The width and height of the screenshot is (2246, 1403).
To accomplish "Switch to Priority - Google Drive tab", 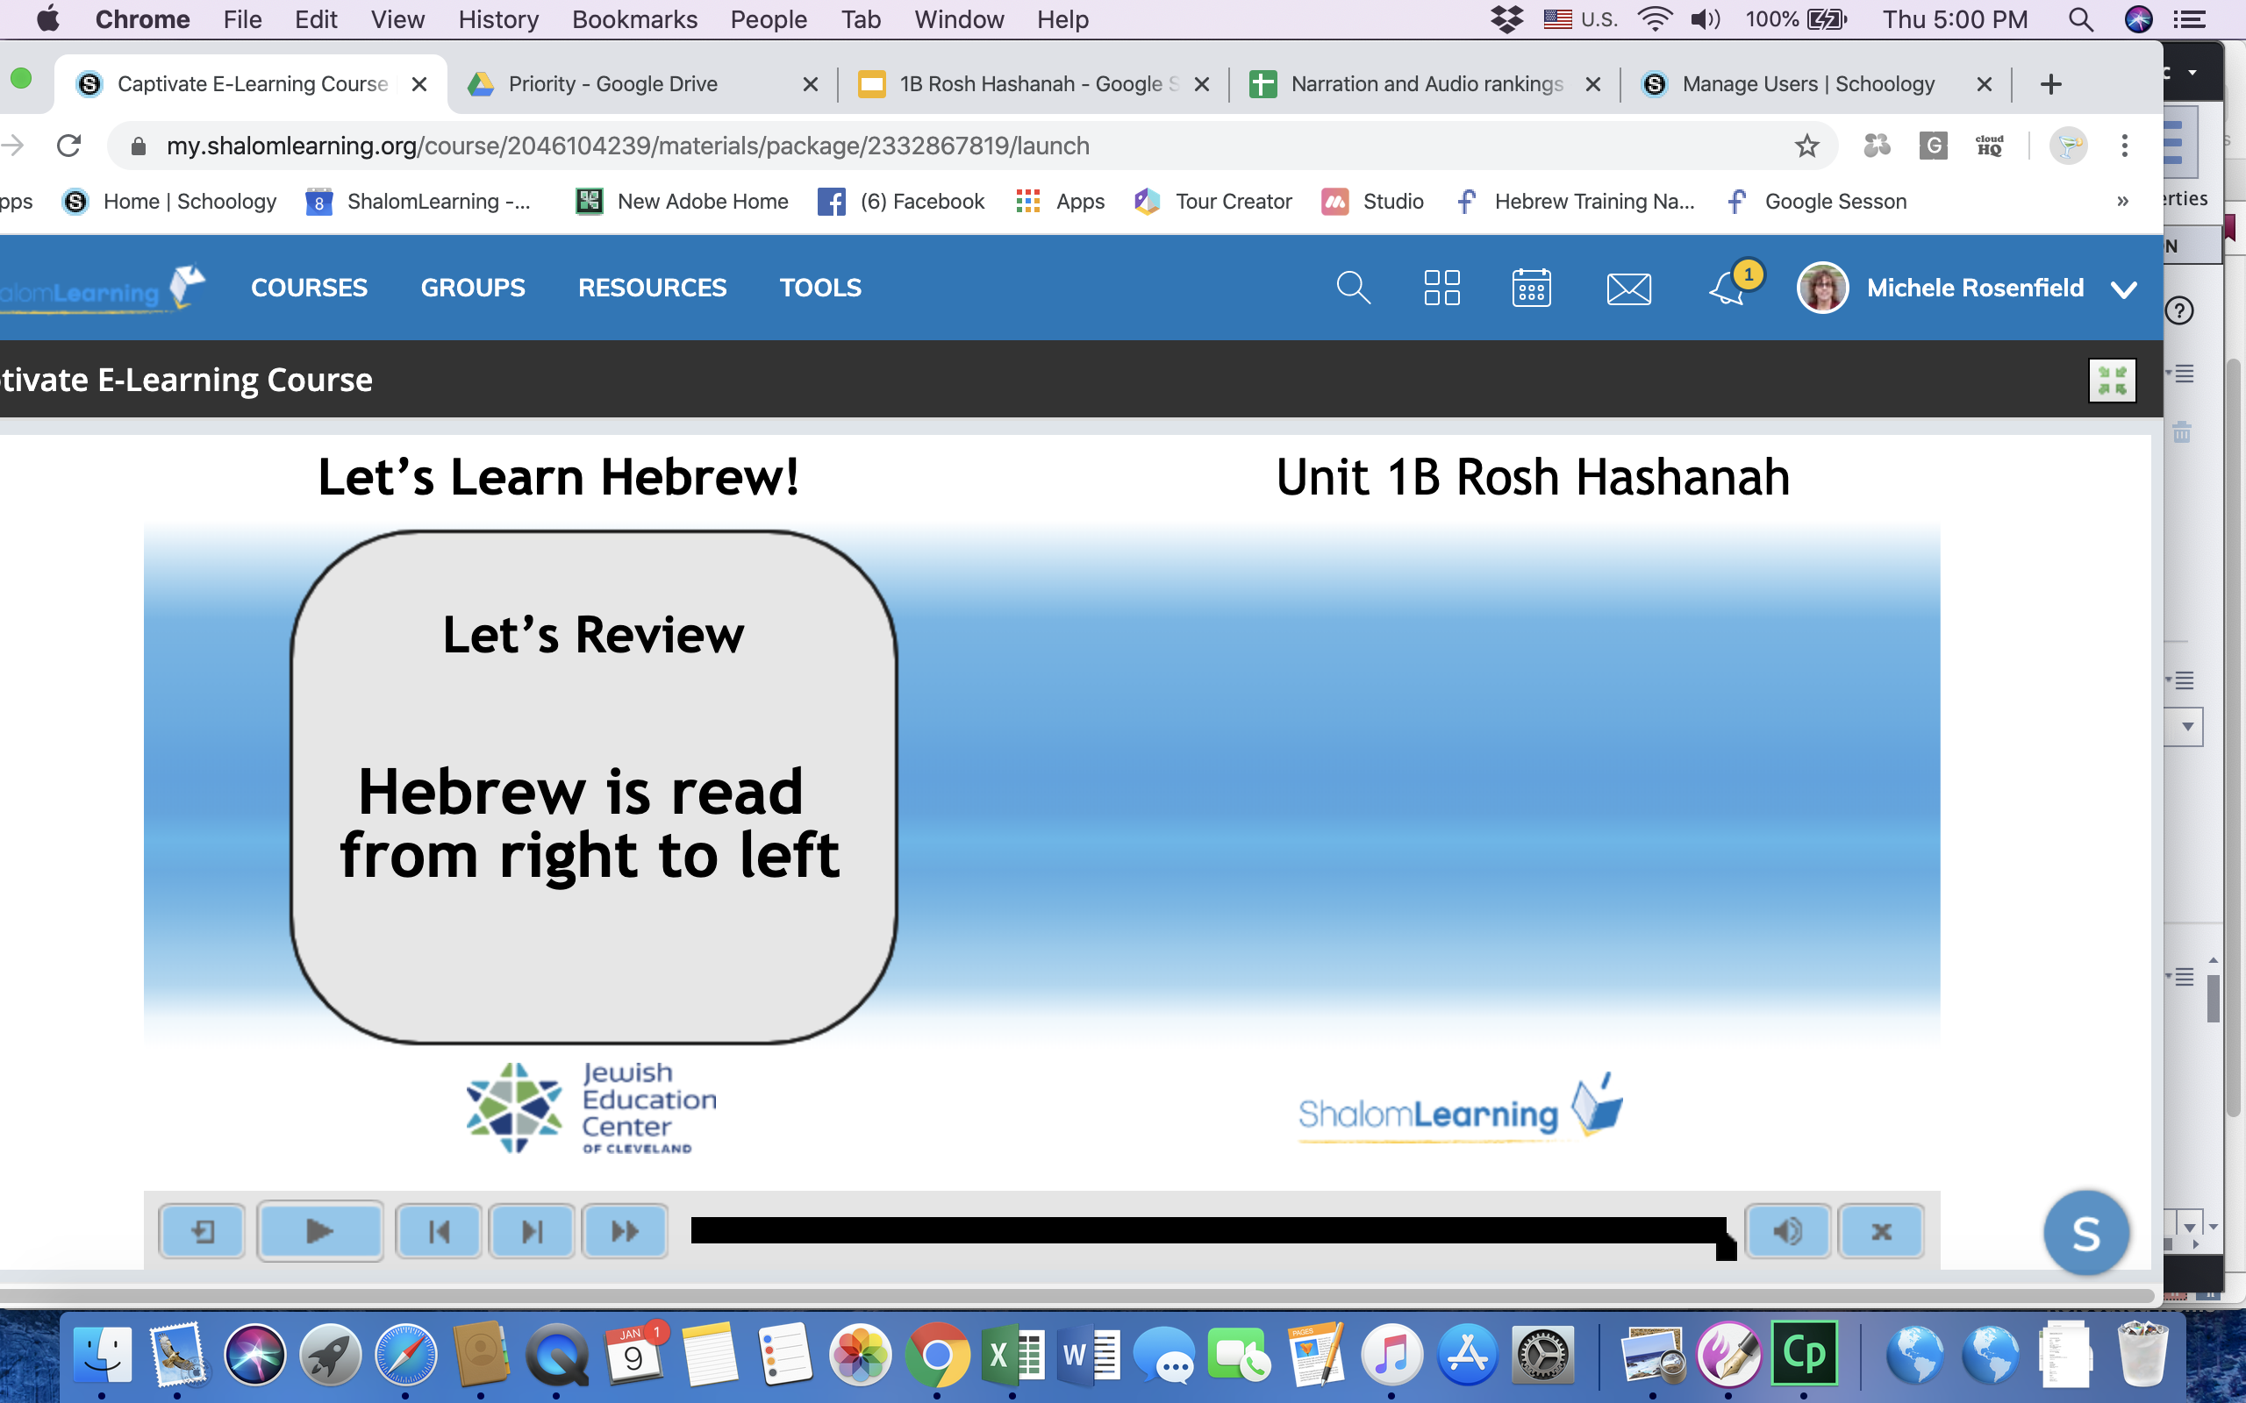I will pyautogui.click(x=612, y=84).
